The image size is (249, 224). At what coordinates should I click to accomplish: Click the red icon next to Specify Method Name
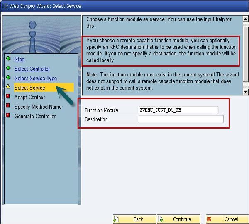point(8,105)
